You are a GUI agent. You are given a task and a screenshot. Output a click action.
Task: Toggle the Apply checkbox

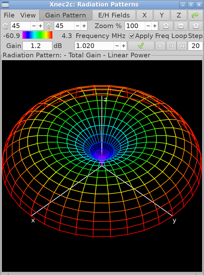coord(132,36)
